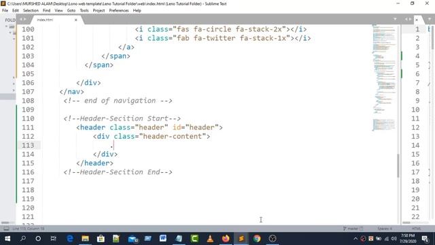The image size is (435, 245).
Task: Click line number 100 in gutter
Action: (28, 29)
